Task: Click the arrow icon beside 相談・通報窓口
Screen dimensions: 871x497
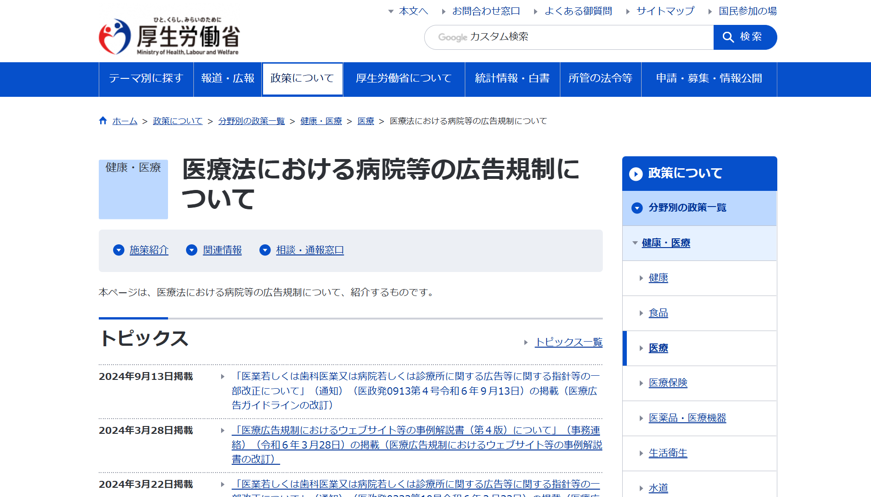Action: coord(265,250)
